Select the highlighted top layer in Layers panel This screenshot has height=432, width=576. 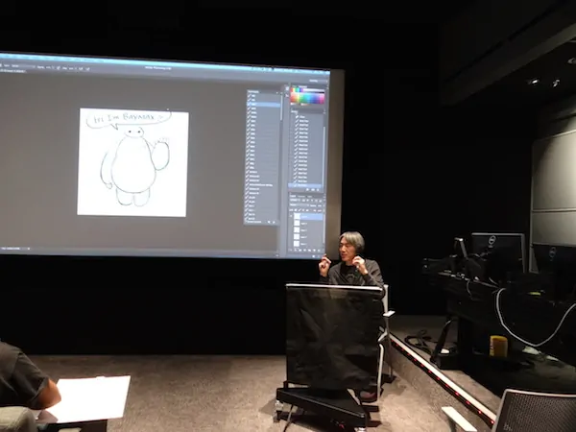coord(308,216)
